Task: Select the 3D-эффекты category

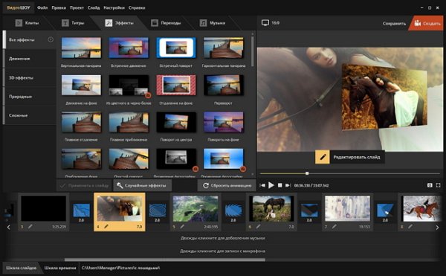Action: [30, 77]
